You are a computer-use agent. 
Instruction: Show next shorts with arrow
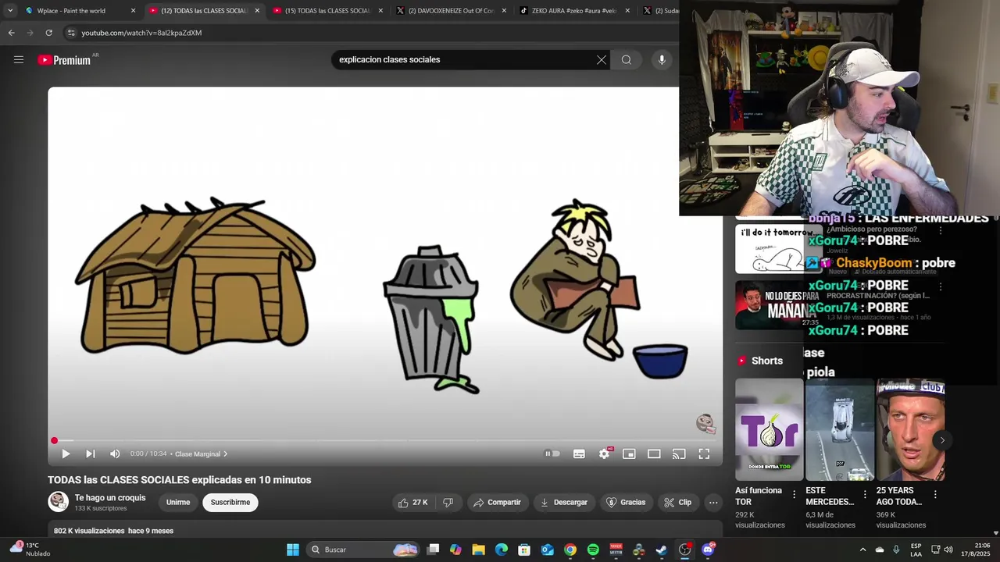point(942,440)
